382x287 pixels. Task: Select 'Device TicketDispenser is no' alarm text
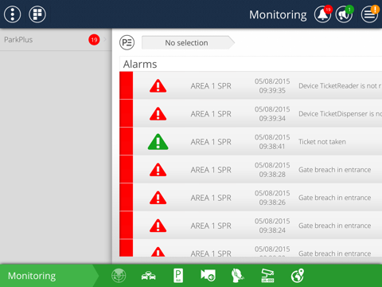tap(340, 114)
